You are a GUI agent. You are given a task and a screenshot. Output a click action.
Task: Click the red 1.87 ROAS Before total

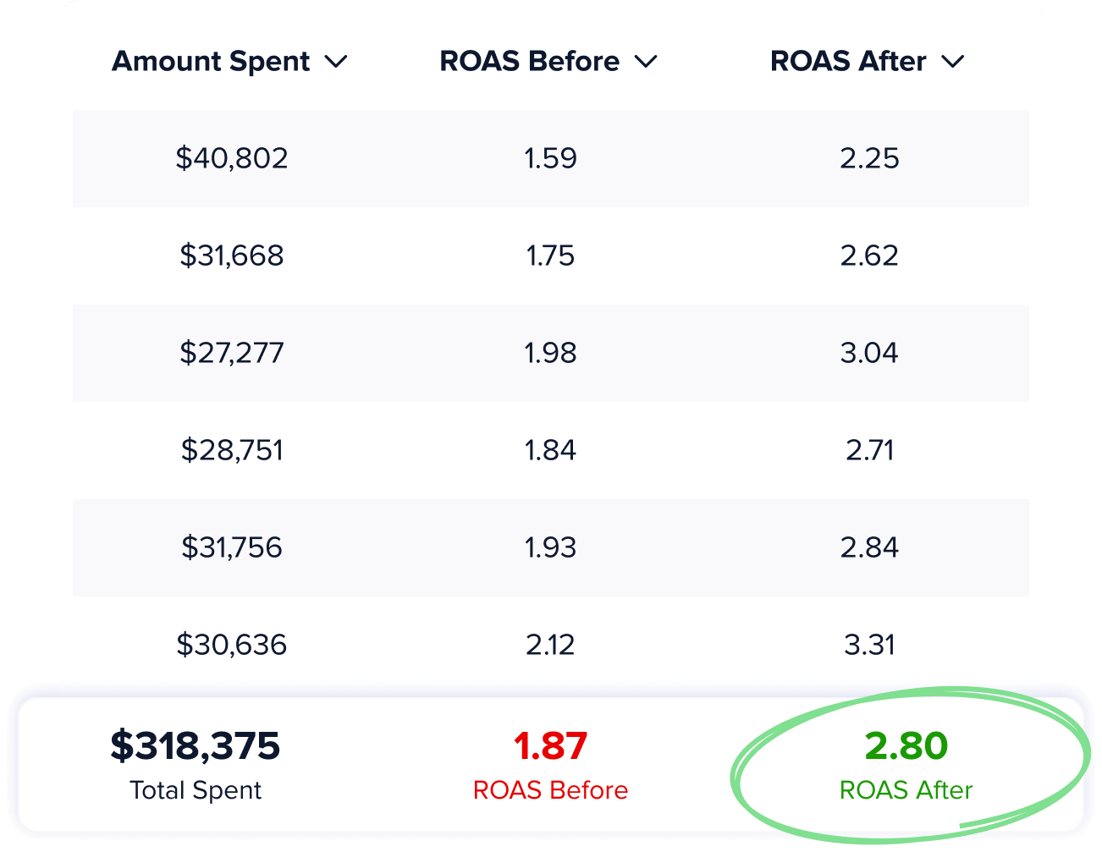[550, 746]
